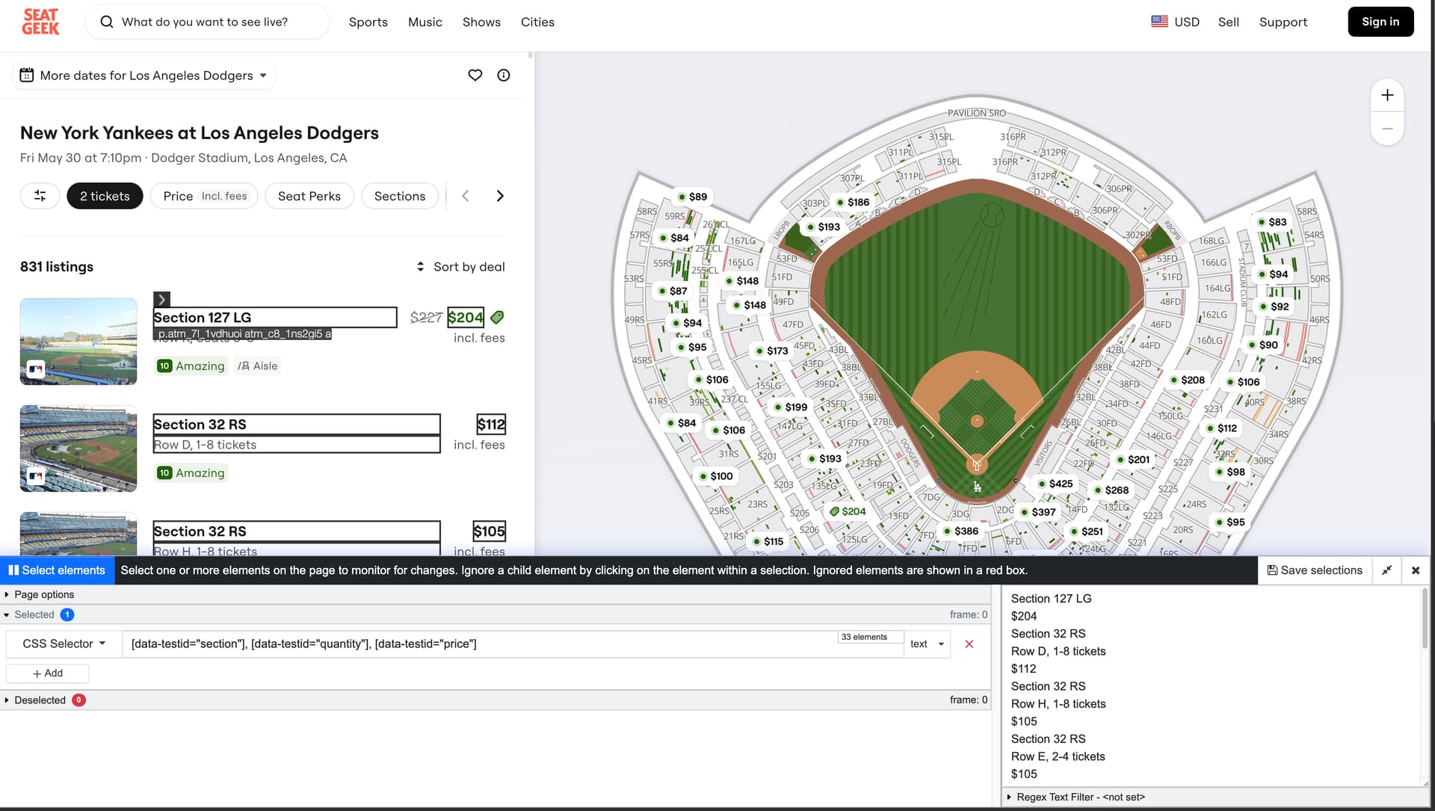Click the $83 map price marker
The image size is (1435, 811).
pyautogui.click(x=1271, y=222)
